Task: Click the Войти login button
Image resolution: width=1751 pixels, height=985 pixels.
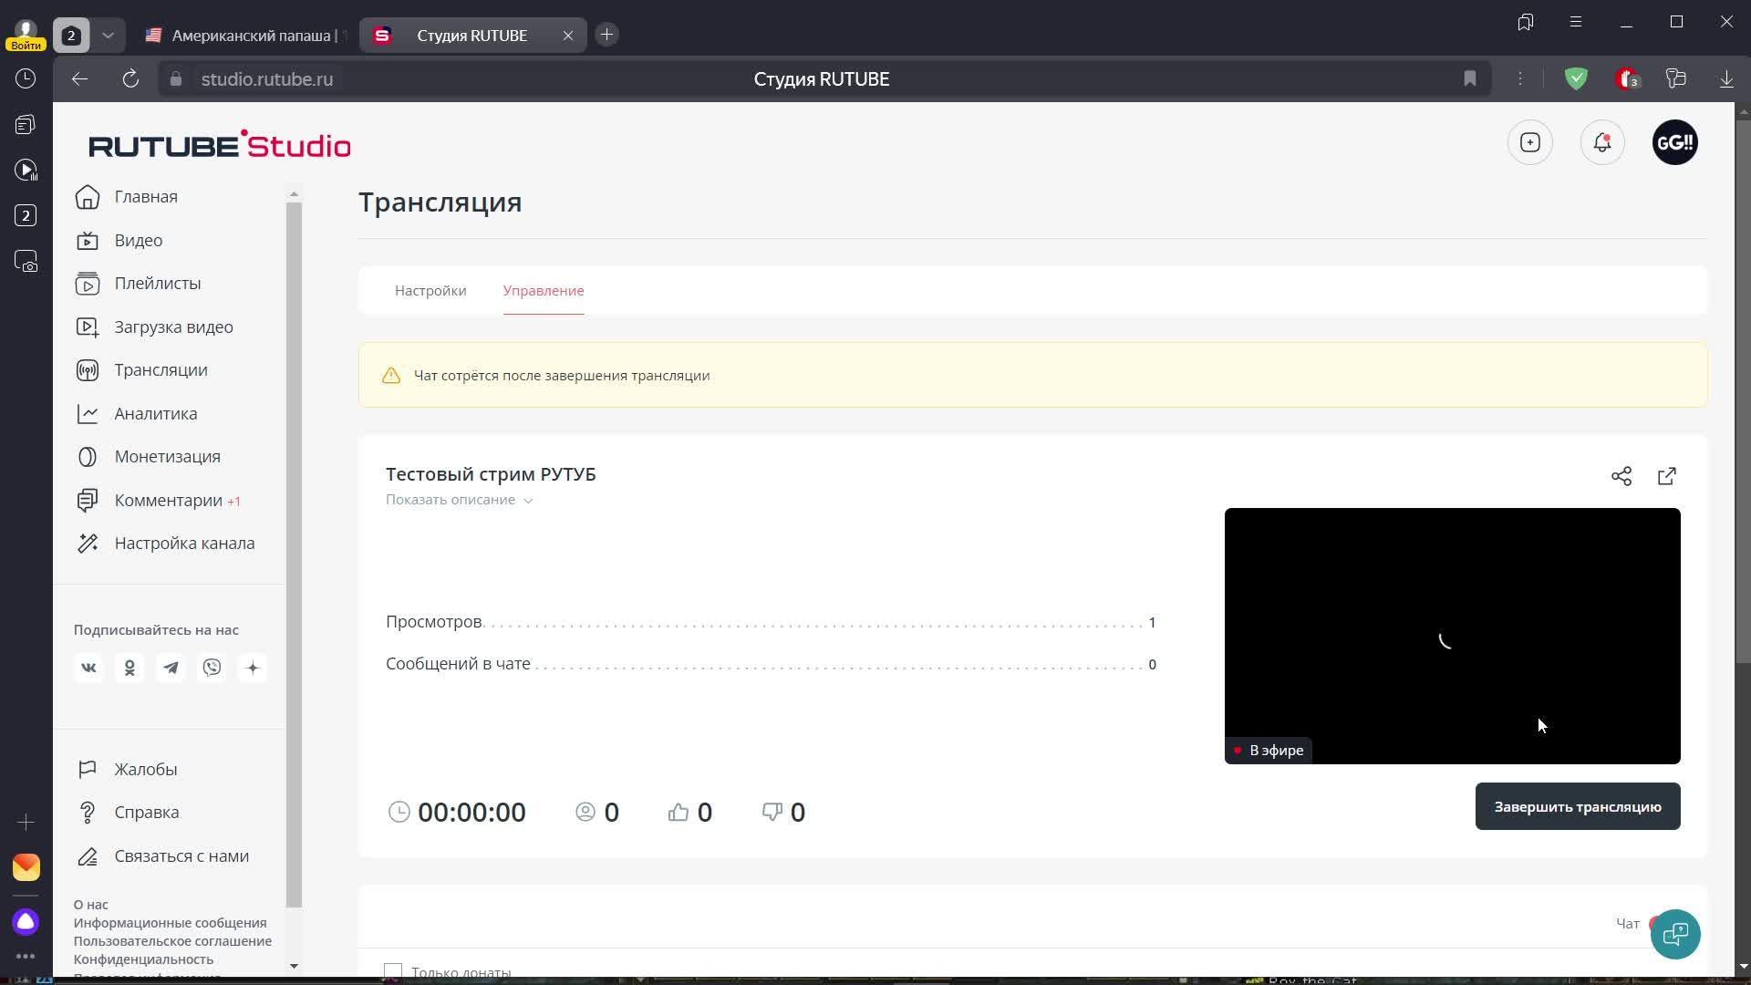Action: point(26,45)
